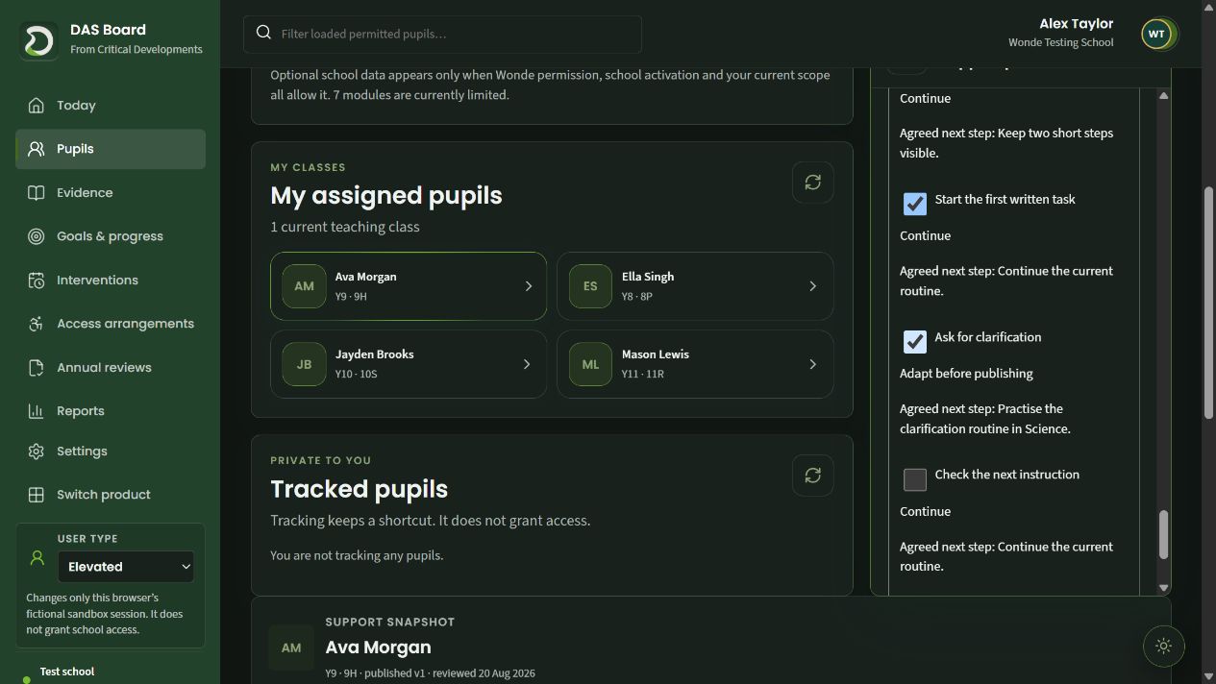This screenshot has height=684, width=1216.
Task: Click the side panel scrollbar up arrow
Action: [1163, 96]
